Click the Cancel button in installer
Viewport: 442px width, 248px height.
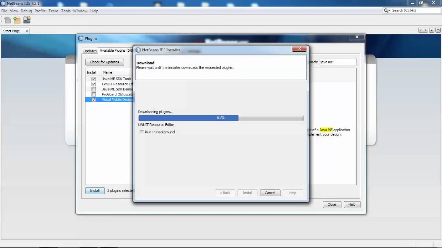coord(270,193)
